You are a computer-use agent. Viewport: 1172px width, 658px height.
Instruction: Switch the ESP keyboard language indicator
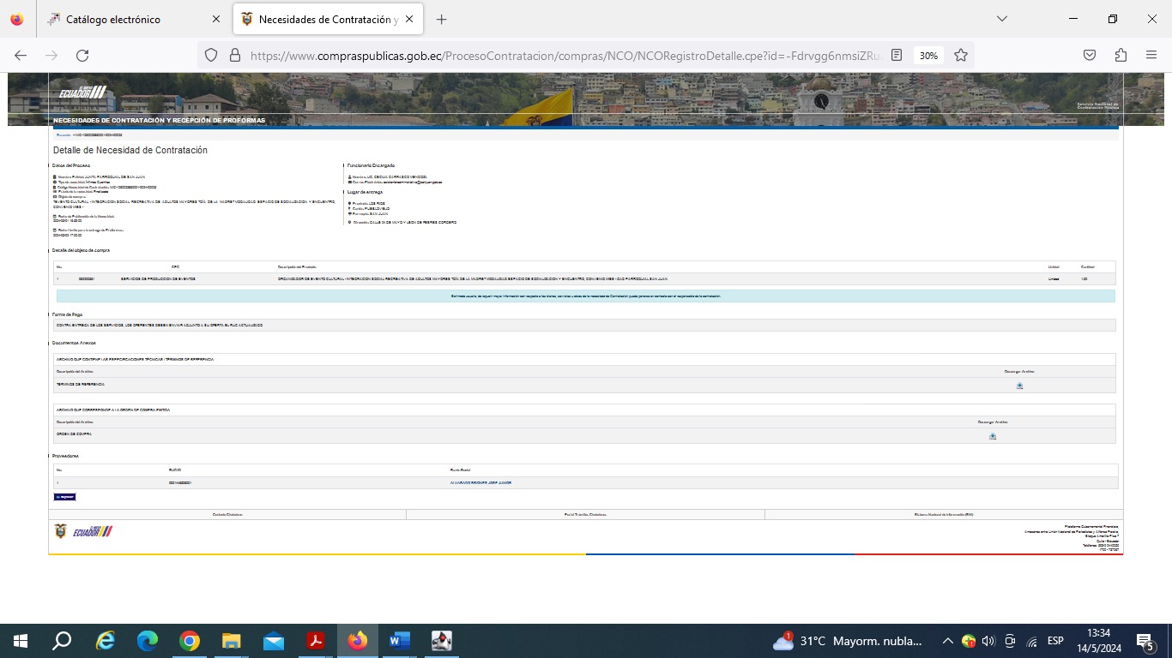(1055, 641)
